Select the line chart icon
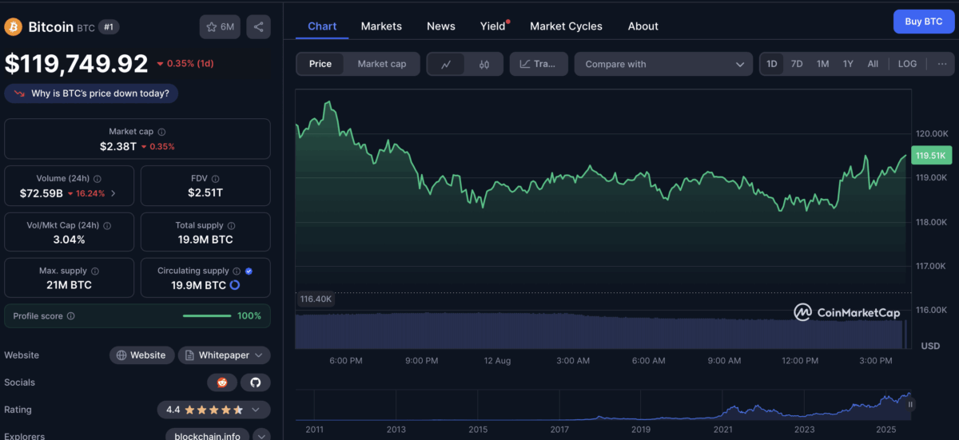This screenshot has width=959, height=440. [446, 64]
